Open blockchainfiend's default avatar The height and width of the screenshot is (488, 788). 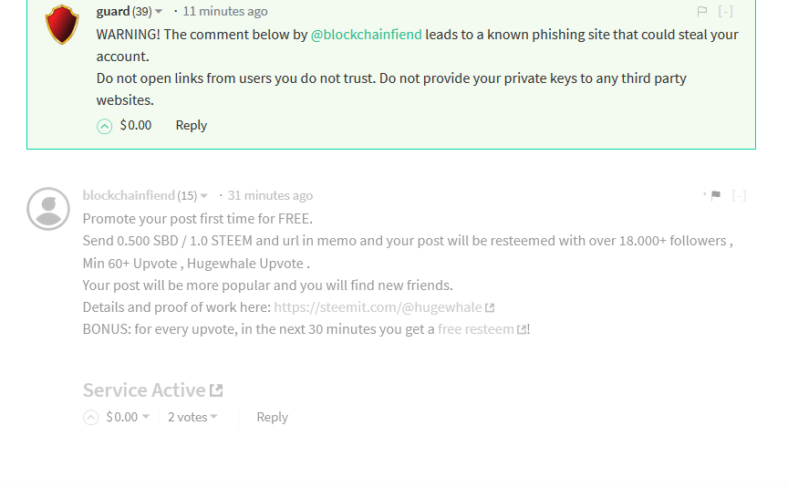point(48,209)
